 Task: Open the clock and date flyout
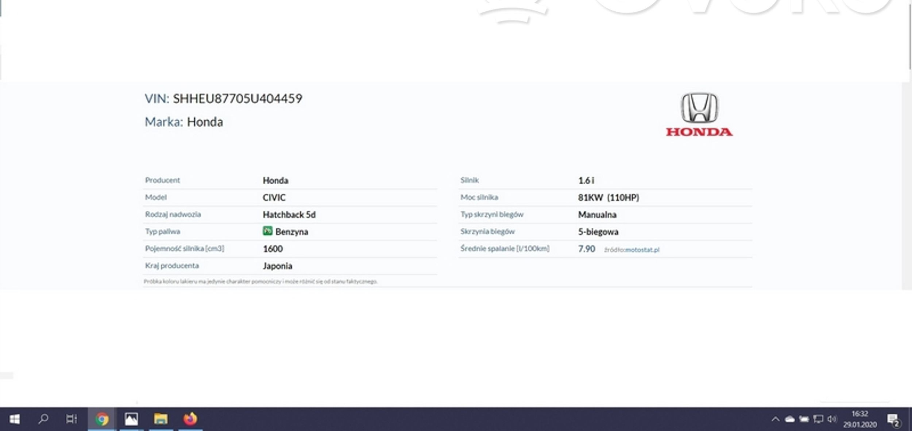pos(859,419)
